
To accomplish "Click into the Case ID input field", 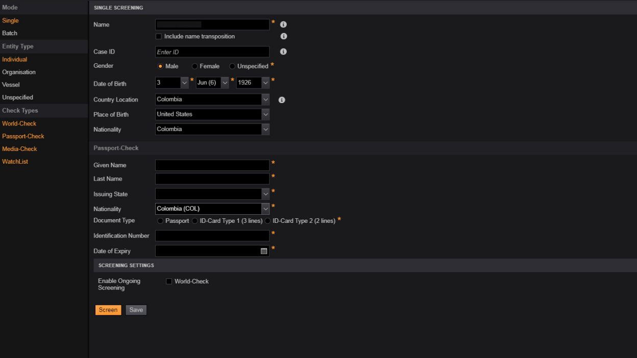I will pos(212,52).
